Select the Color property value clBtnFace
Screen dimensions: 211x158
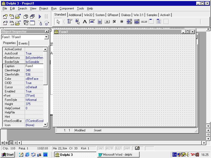[x=34, y=78]
